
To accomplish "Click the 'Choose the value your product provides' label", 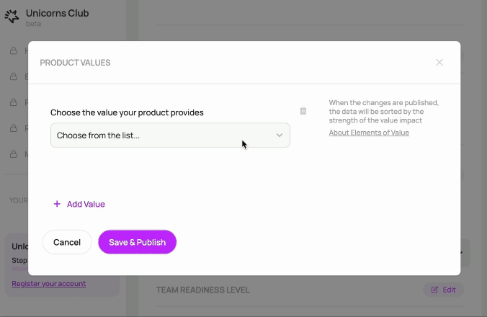I will pos(127,112).
